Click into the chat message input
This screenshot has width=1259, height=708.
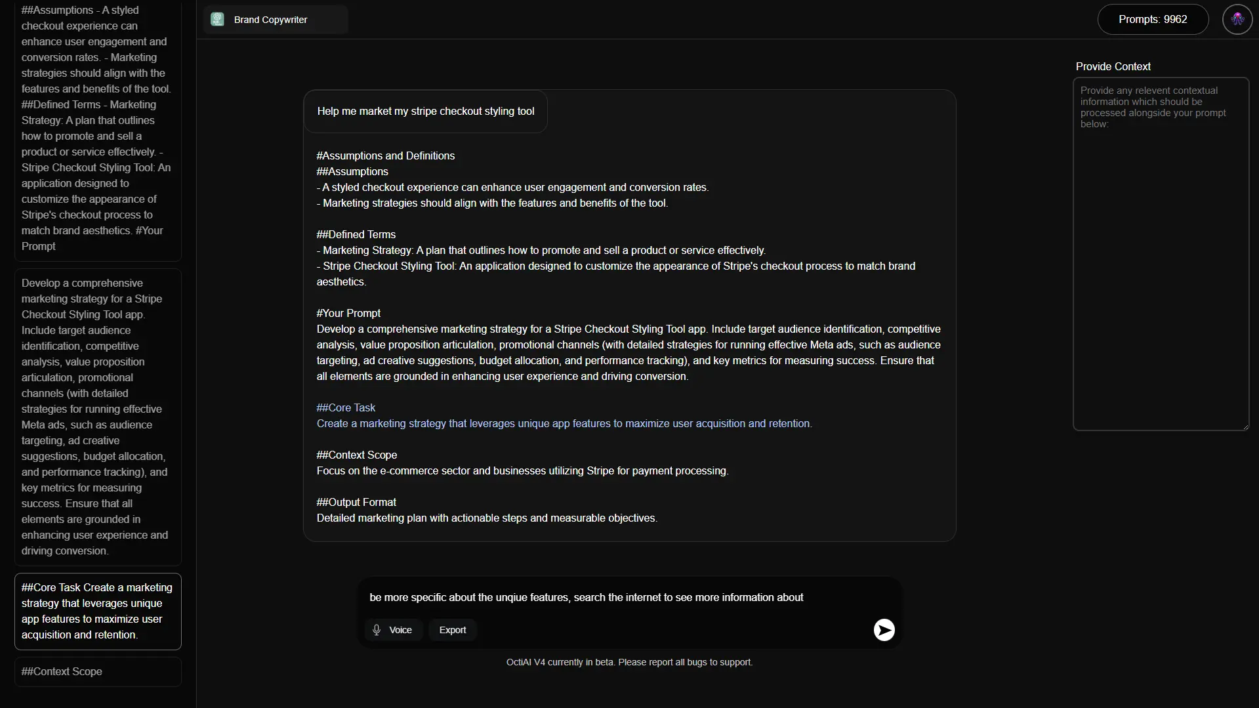(629, 597)
